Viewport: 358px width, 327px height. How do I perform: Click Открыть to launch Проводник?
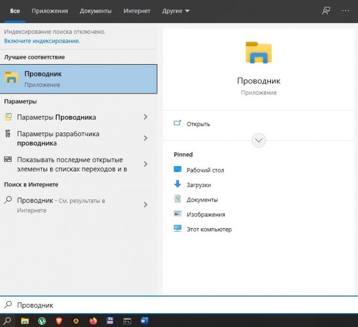click(198, 124)
